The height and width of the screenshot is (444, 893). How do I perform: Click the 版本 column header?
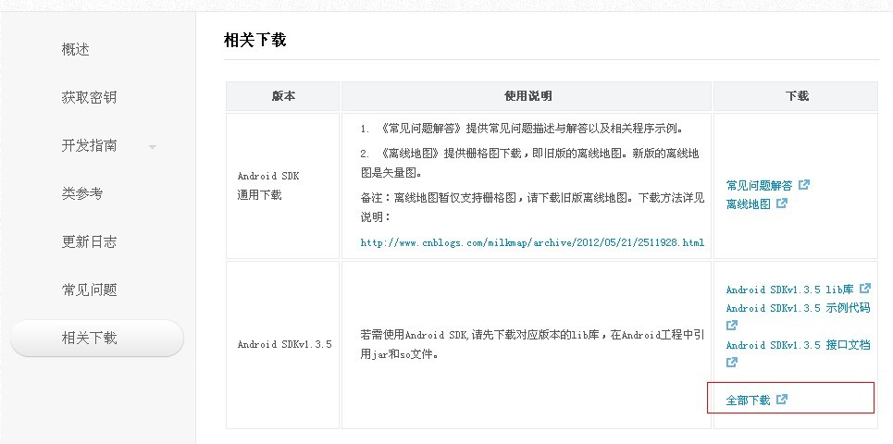click(x=283, y=96)
